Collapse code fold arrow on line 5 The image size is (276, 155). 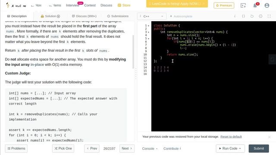148,39
